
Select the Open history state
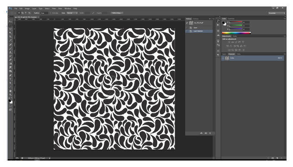[199, 28]
